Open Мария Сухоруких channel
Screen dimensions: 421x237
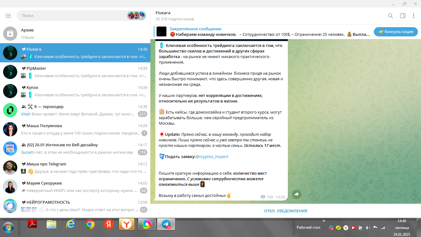click(x=75, y=187)
